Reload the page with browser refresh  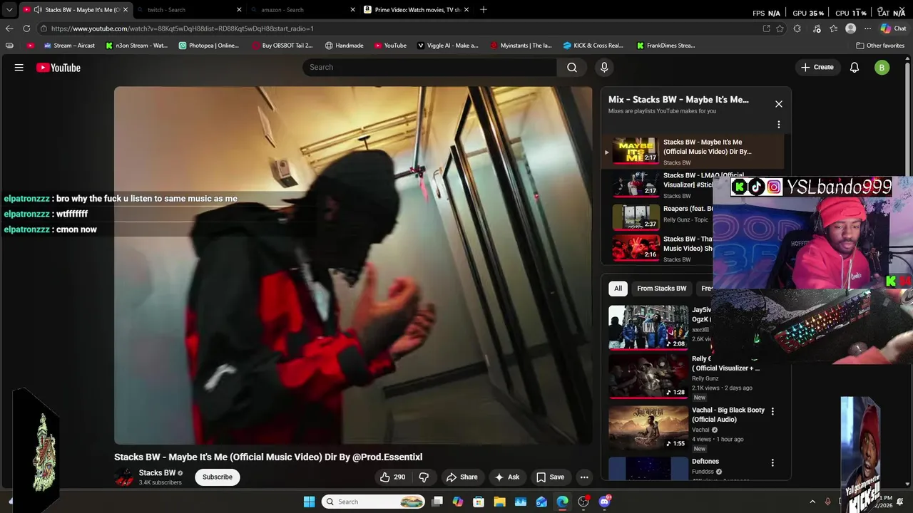pos(26,28)
